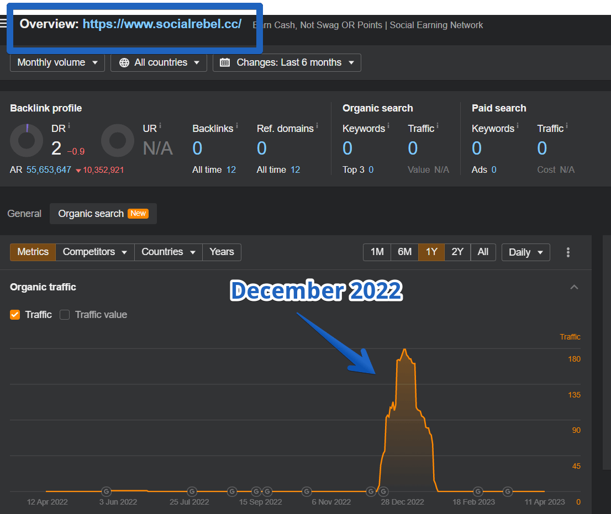Open the chart three-dot options menu
This screenshot has width=611, height=514.
568,252
